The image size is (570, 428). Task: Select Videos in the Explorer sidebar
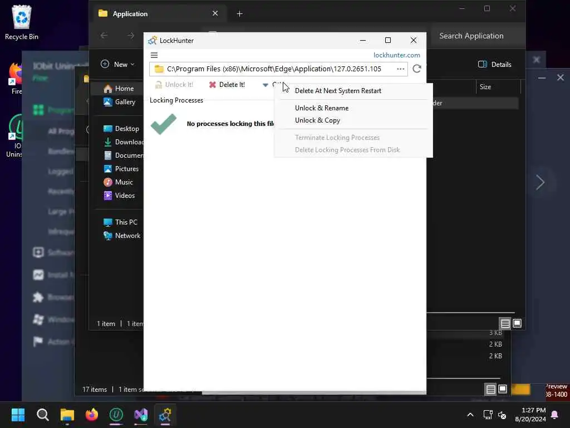pyautogui.click(x=119, y=196)
